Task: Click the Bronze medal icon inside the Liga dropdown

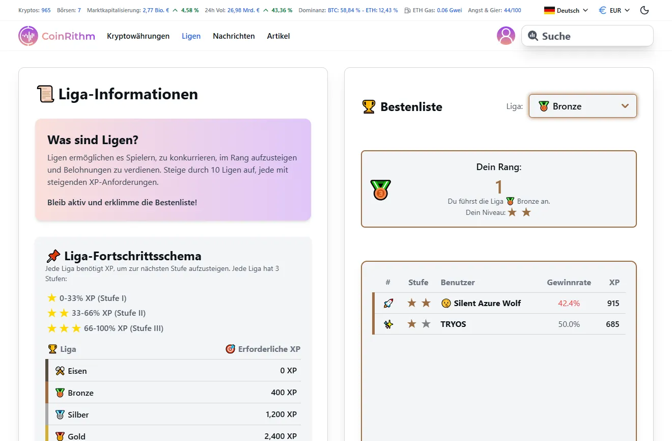Action: pyautogui.click(x=544, y=106)
